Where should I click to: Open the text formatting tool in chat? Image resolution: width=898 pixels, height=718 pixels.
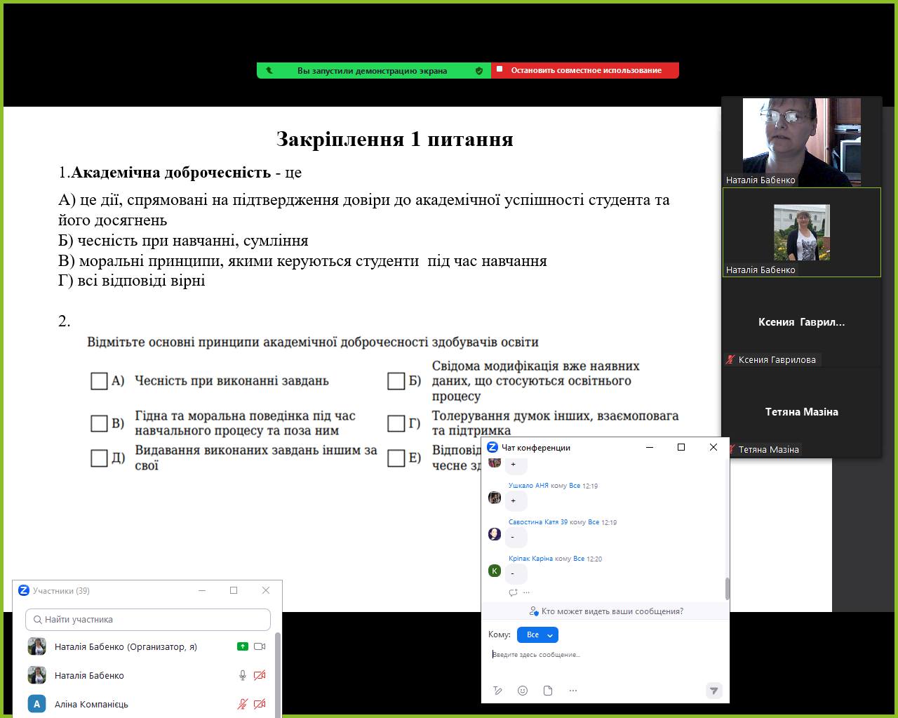tap(497, 691)
